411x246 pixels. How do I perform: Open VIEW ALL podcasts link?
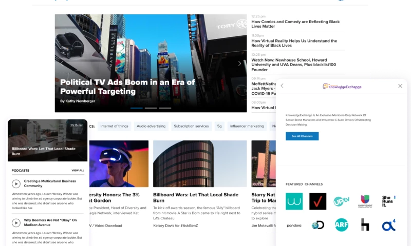pos(78,171)
